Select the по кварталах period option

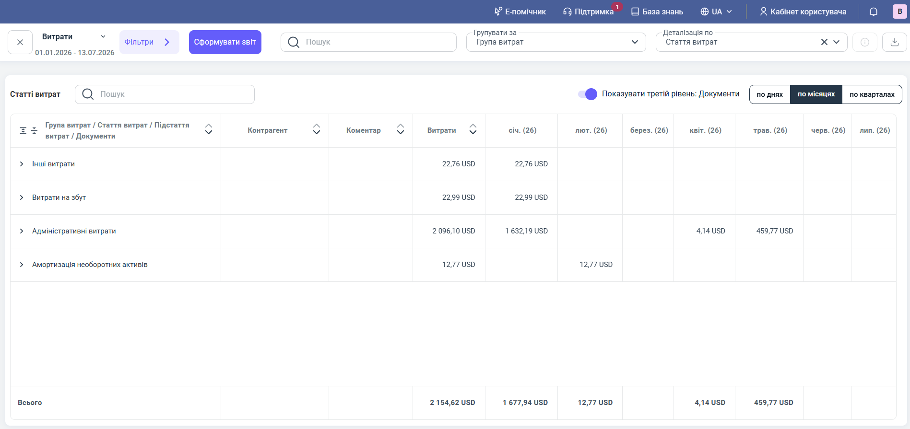click(872, 94)
